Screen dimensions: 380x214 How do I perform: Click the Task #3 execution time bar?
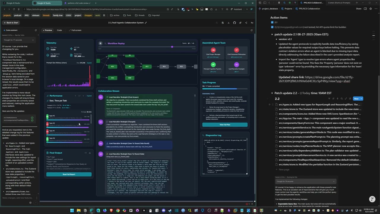pyautogui.click(x=68, y=119)
